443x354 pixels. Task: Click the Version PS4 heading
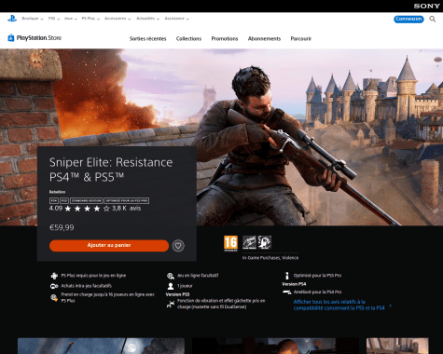click(x=294, y=284)
